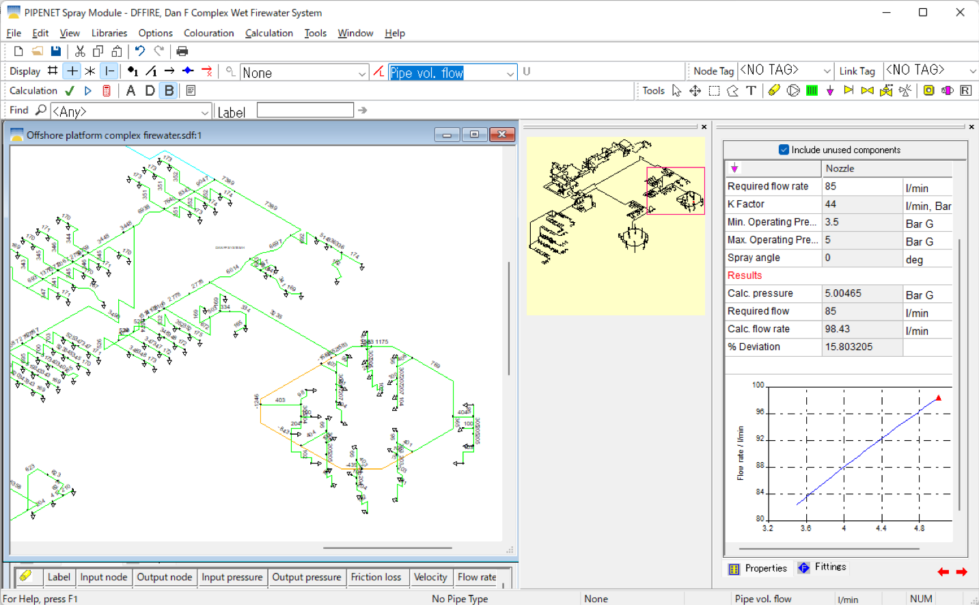
Task: Click the properties panel vertical scrollbar
Action: pyautogui.click(x=960, y=375)
